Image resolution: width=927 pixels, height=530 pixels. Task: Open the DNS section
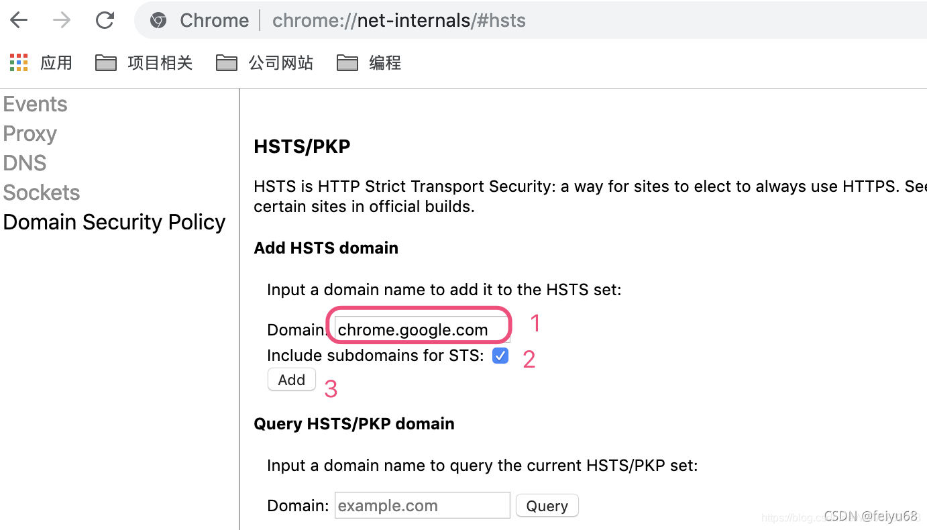click(x=24, y=163)
